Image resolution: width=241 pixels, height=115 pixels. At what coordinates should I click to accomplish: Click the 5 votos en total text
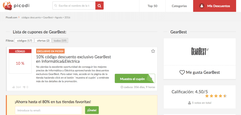coord(202,103)
